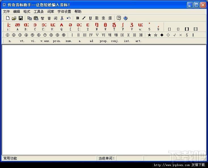The width and height of the screenshot is (208, 168).
Task: Open the 文件 menu
Action: tap(6, 12)
